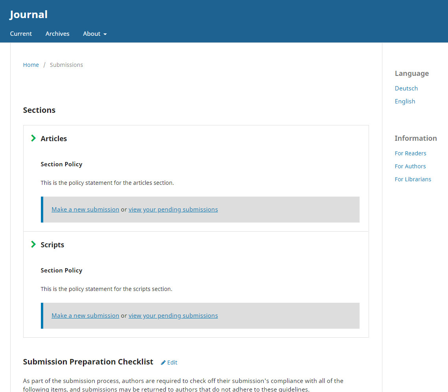The height and width of the screenshot is (392, 448).
Task: Switch language to English
Action: pyautogui.click(x=405, y=101)
